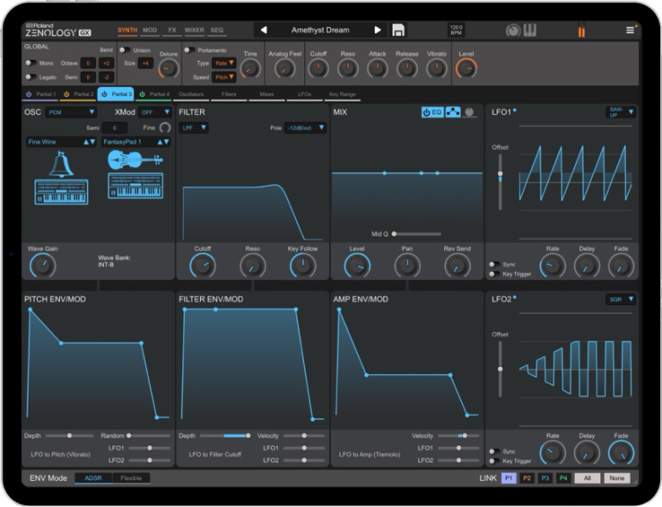Click the round knob icon in header

point(513,30)
